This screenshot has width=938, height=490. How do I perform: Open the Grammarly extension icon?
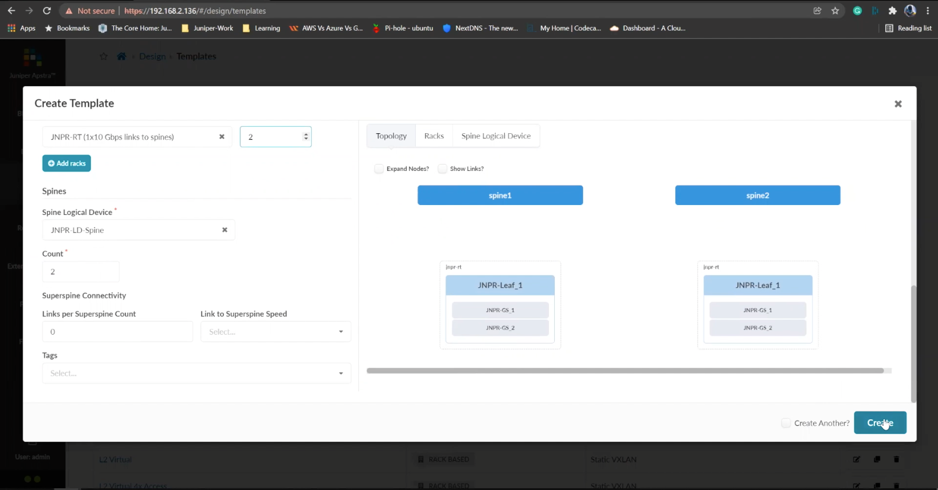coord(857,10)
